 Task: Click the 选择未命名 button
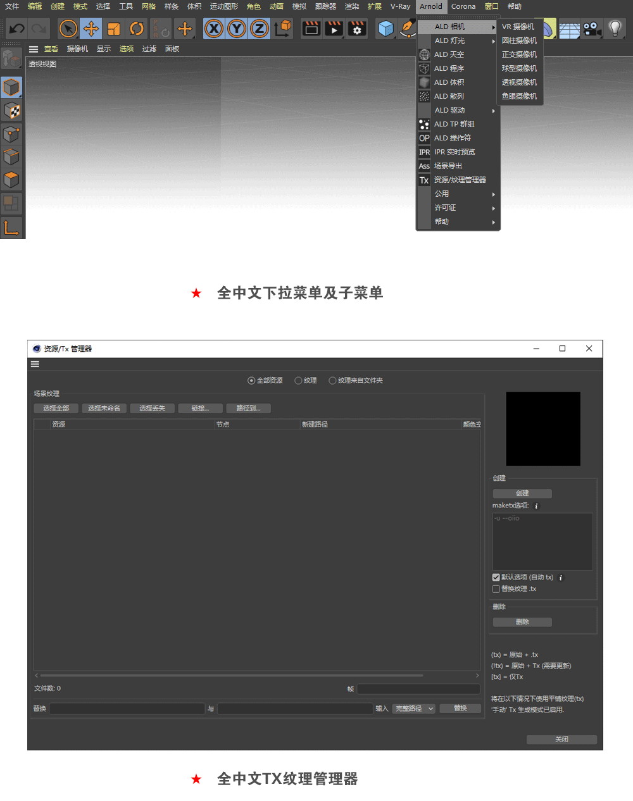[104, 408]
